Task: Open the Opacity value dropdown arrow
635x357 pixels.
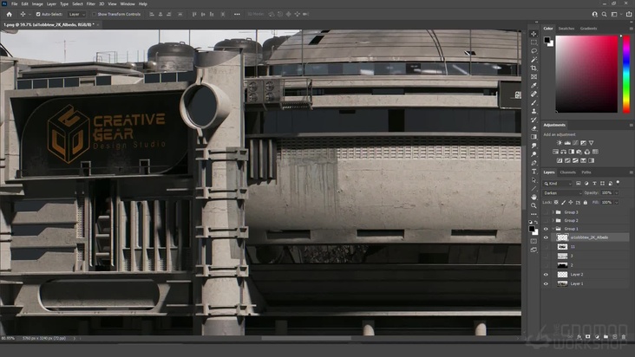Action: (617, 193)
